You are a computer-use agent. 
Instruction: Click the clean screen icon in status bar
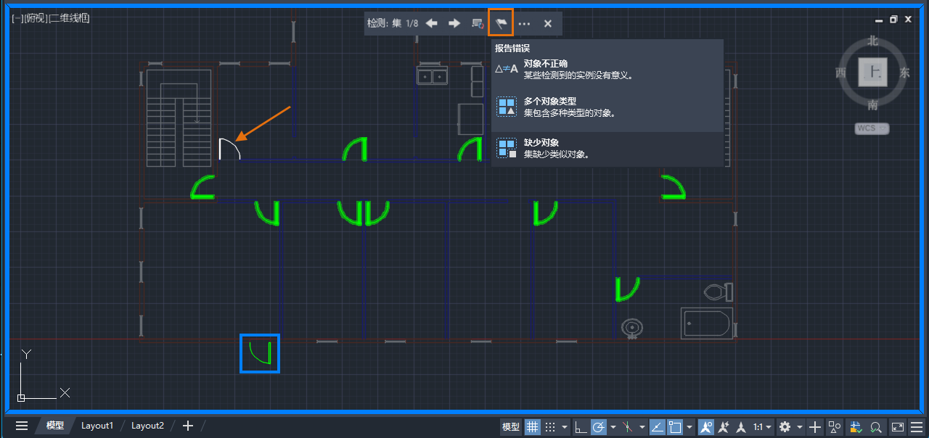[x=897, y=426]
